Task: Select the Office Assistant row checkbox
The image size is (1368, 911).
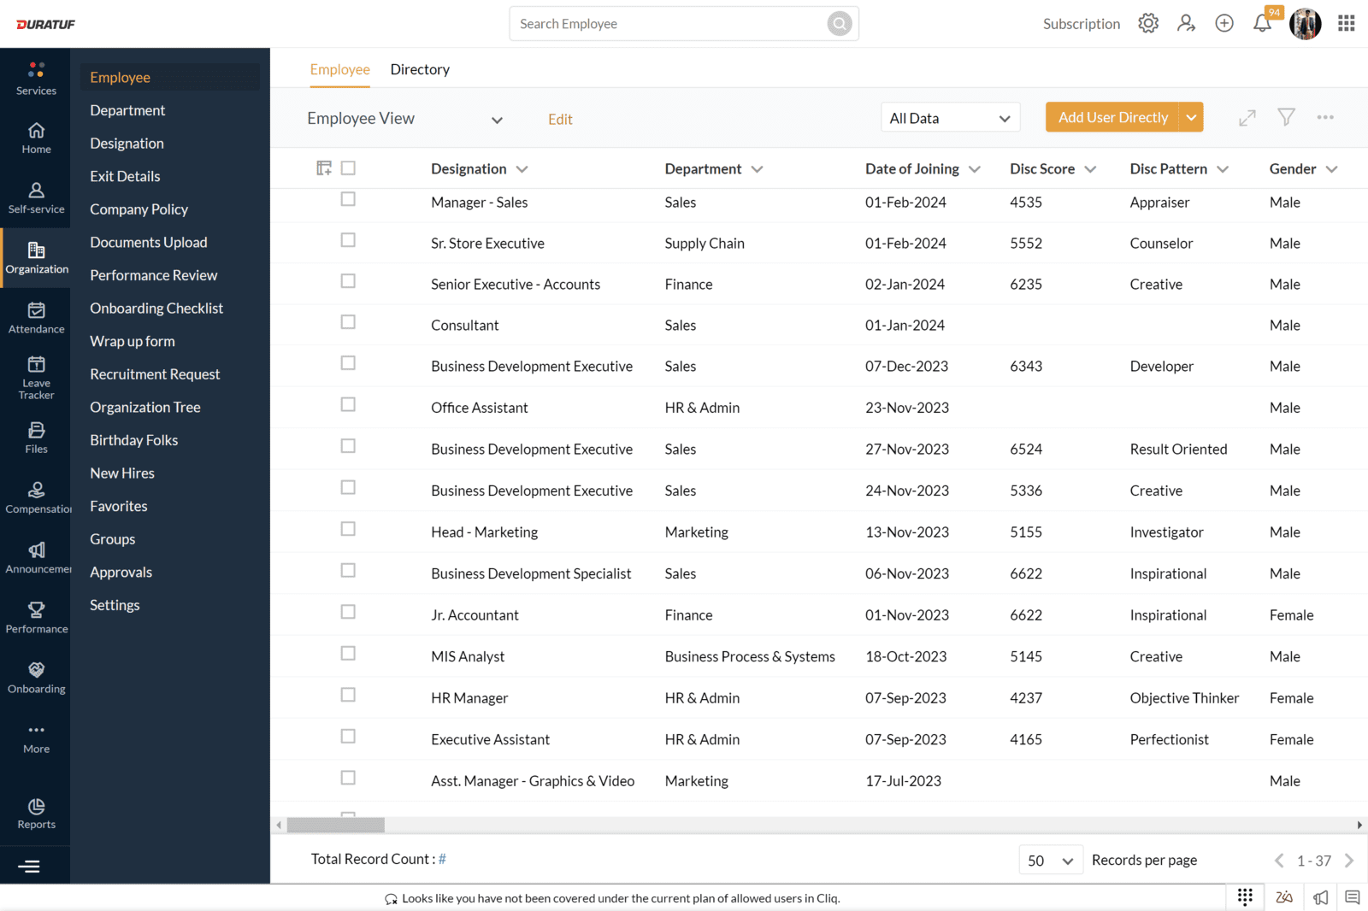Action: point(348,404)
